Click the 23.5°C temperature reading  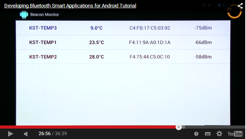[x=96, y=42]
